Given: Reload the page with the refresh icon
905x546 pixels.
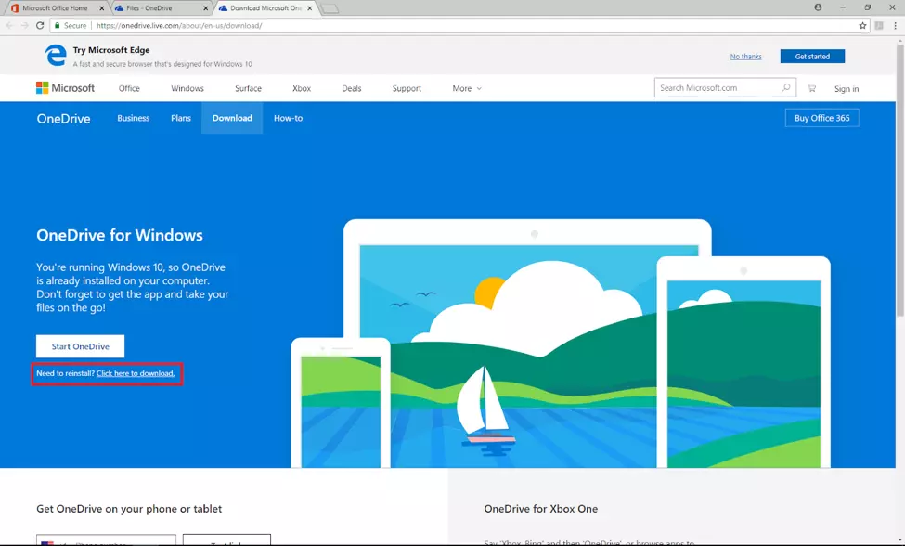Looking at the screenshot, I should tap(40, 25).
